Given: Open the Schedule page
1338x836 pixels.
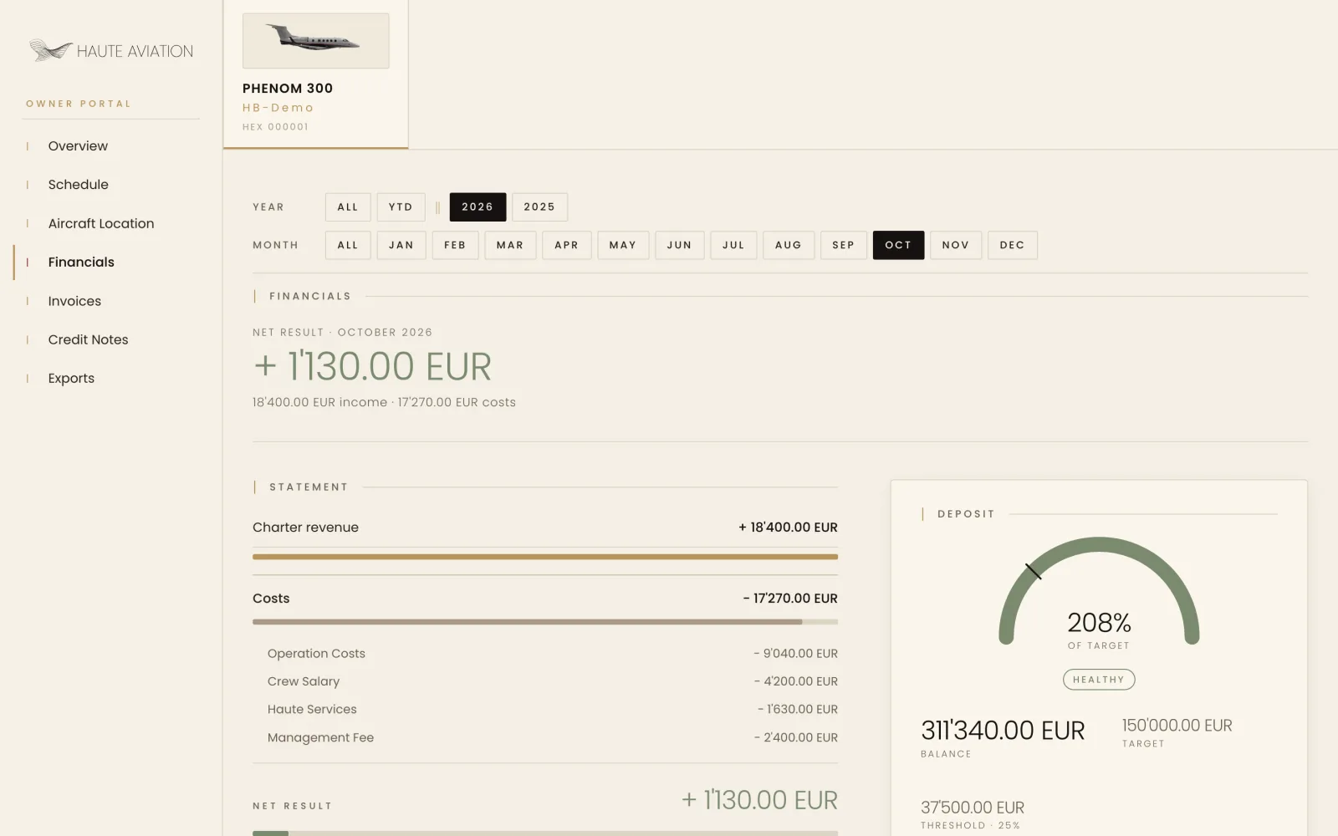Looking at the screenshot, I should pyautogui.click(x=78, y=185).
